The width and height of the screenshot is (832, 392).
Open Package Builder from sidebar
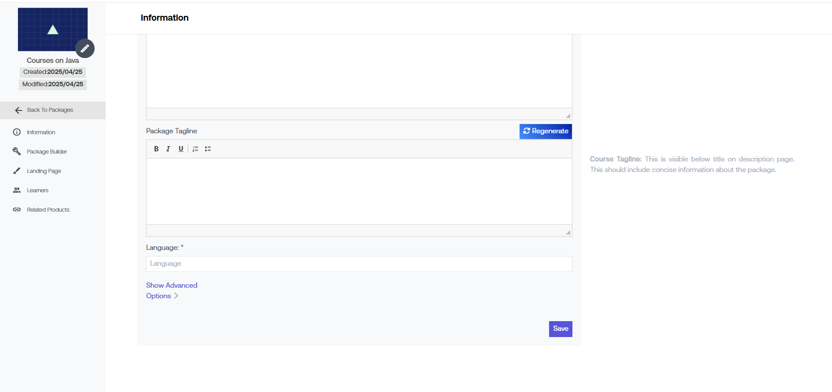[x=47, y=152]
